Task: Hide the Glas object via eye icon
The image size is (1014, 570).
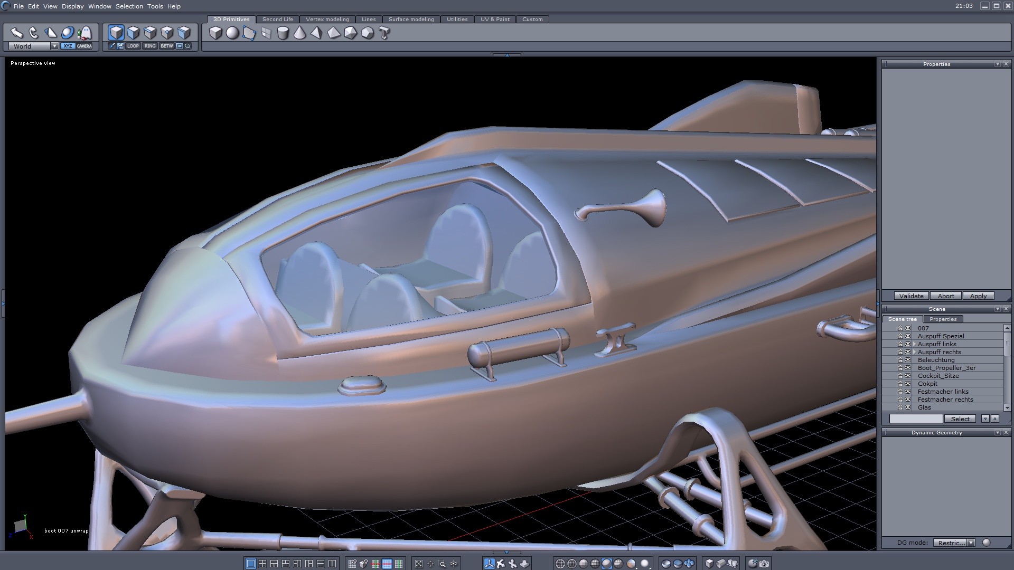Action: click(908, 407)
